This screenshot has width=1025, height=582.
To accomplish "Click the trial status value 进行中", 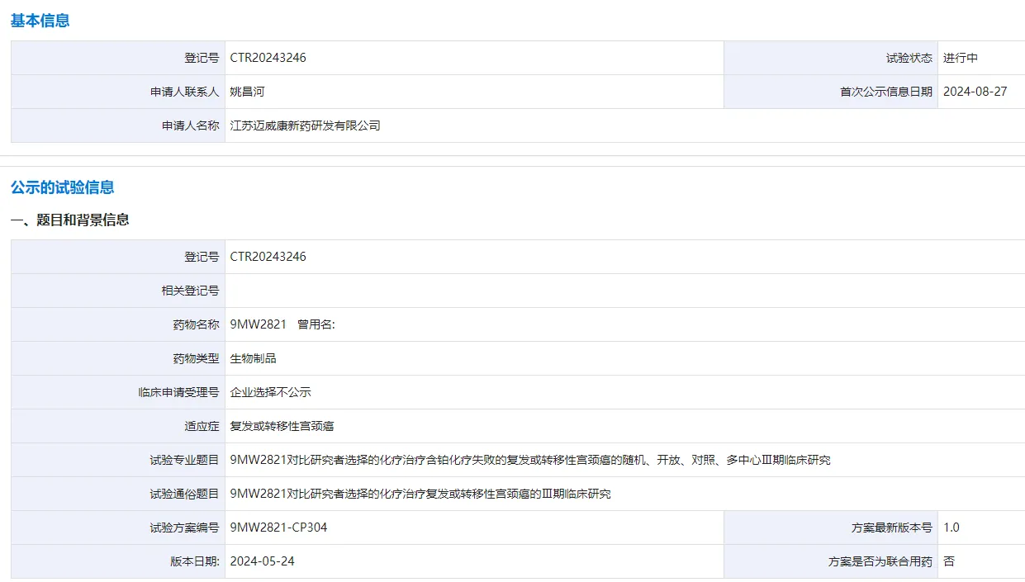I will (961, 58).
